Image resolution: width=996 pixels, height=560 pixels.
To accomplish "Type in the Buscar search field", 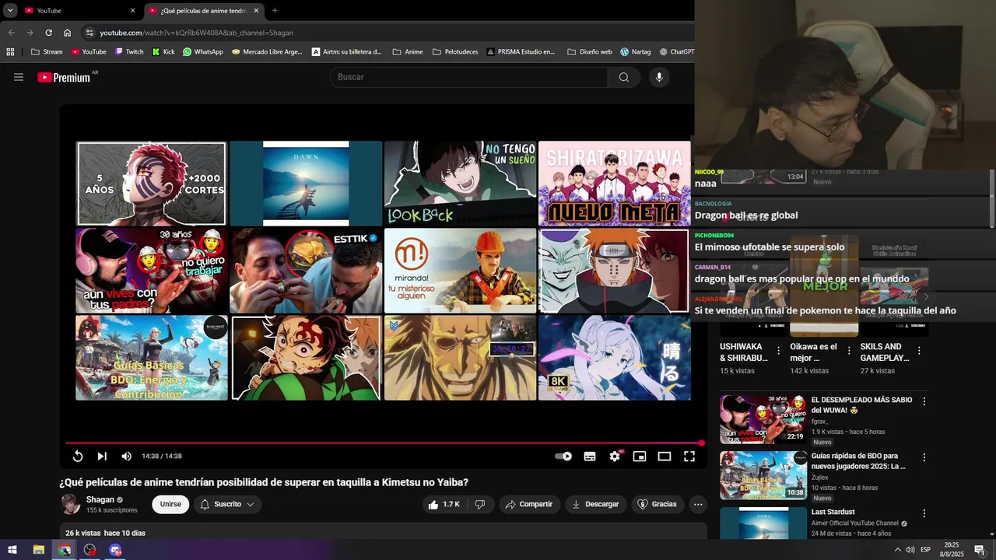I will point(469,77).
